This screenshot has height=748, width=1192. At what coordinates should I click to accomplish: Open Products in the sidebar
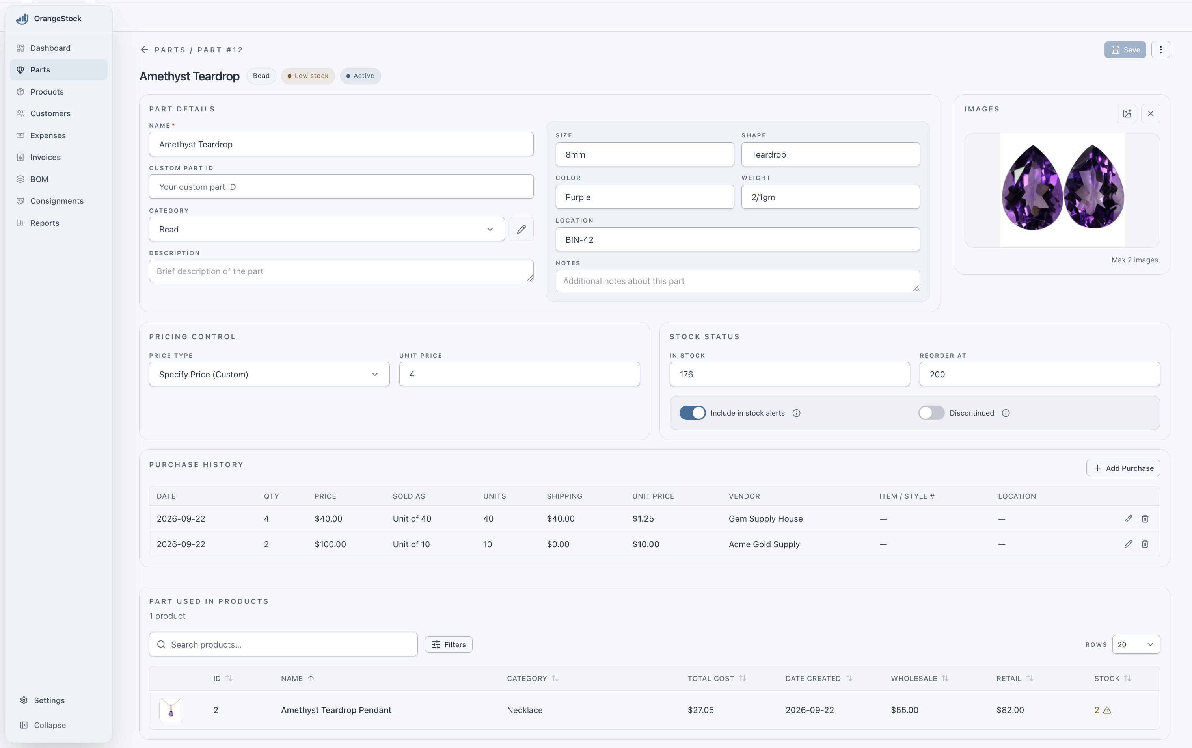[x=47, y=91]
